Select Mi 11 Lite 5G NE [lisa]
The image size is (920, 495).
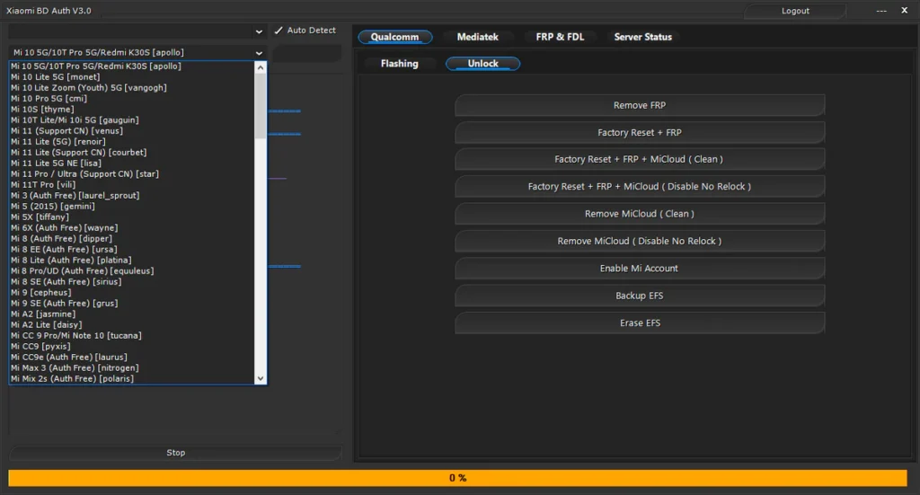56,164
